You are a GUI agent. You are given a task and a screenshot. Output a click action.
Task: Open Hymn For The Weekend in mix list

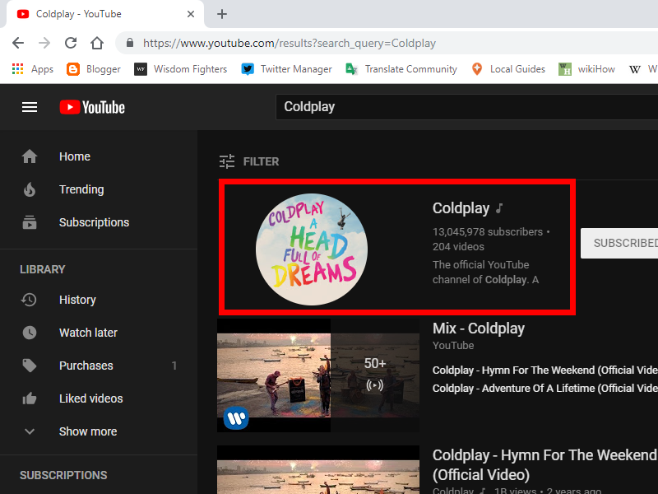[545, 370]
